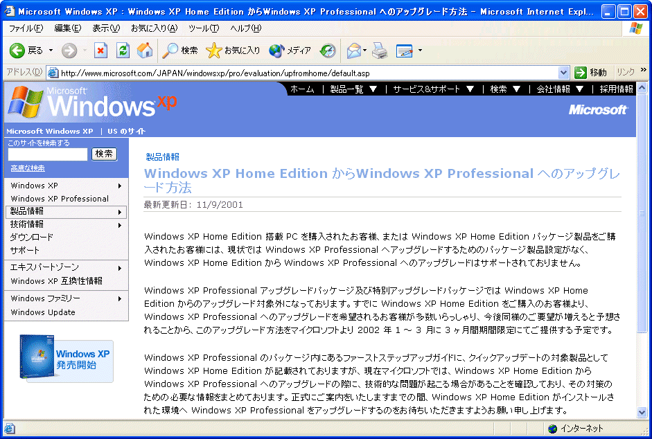Open the Windows Update sidebar link
This screenshot has width=652, height=439.
point(43,312)
